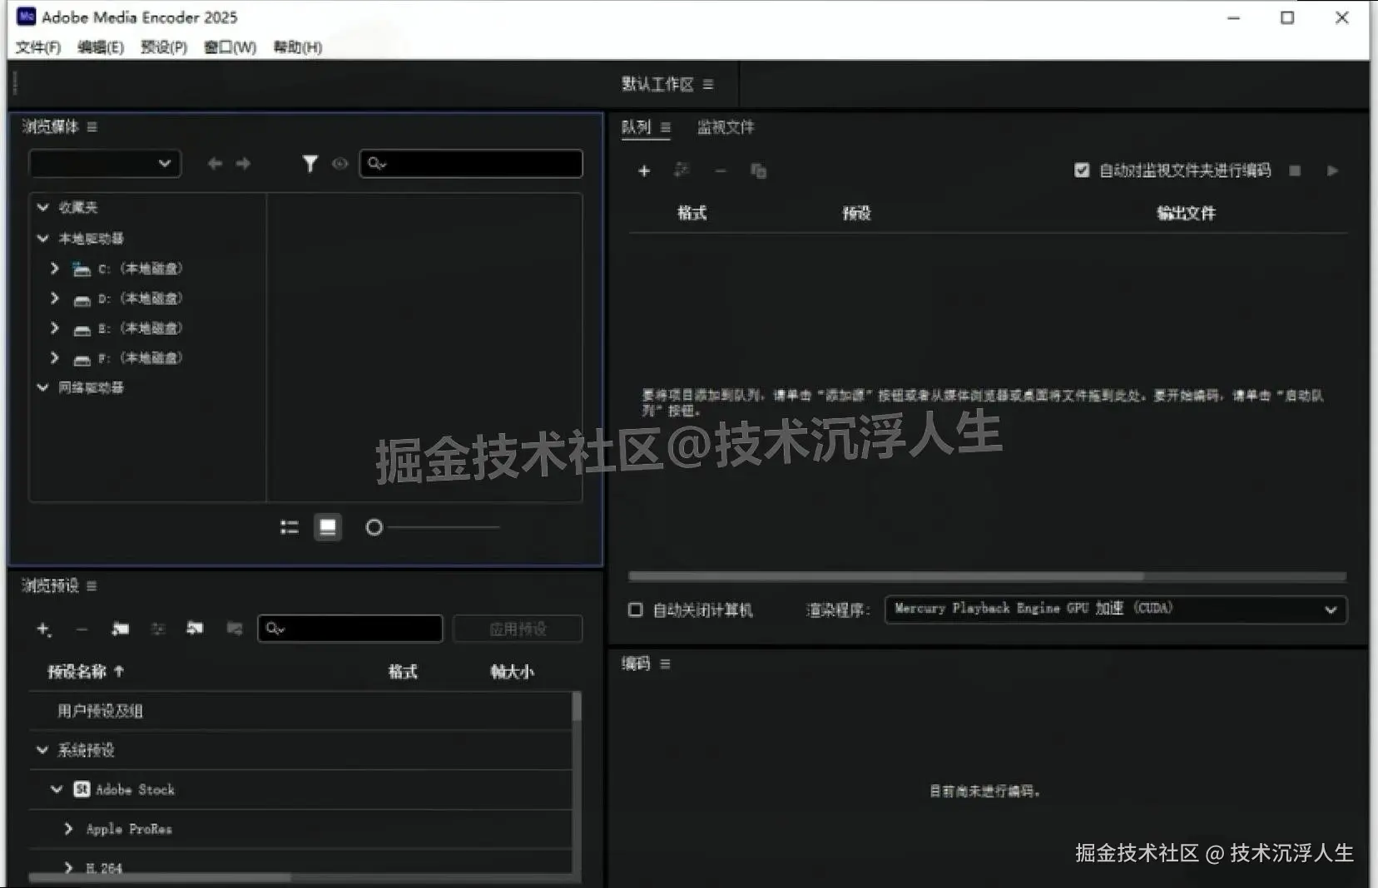
Task: Enable automatically encode watch folders checkbox
Action: pos(1081,170)
